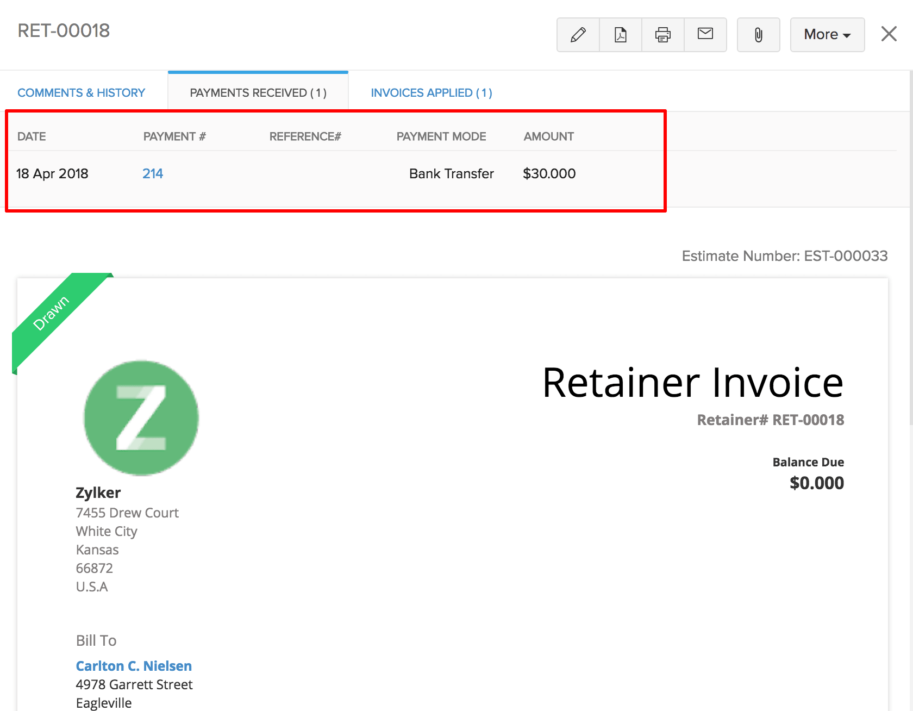Email the retainer invoice via envelope icon
Screen dimensions: 913x711
[705, 35]
